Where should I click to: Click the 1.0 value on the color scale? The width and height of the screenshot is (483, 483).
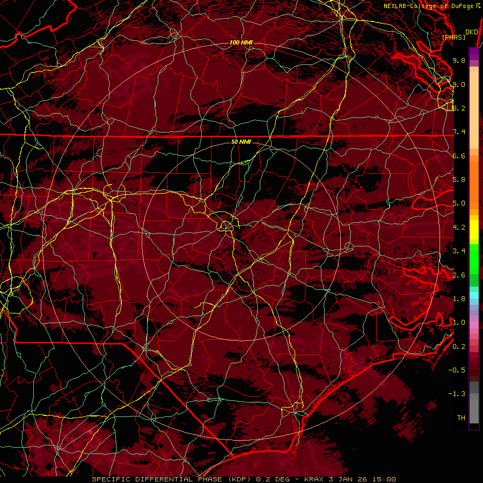pos(459,323)
